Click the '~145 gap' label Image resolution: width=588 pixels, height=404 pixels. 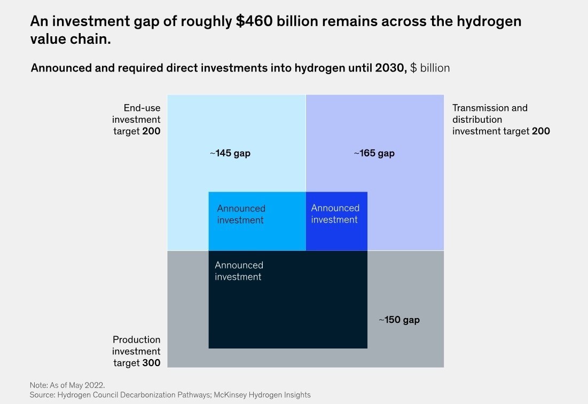point(230,154)
